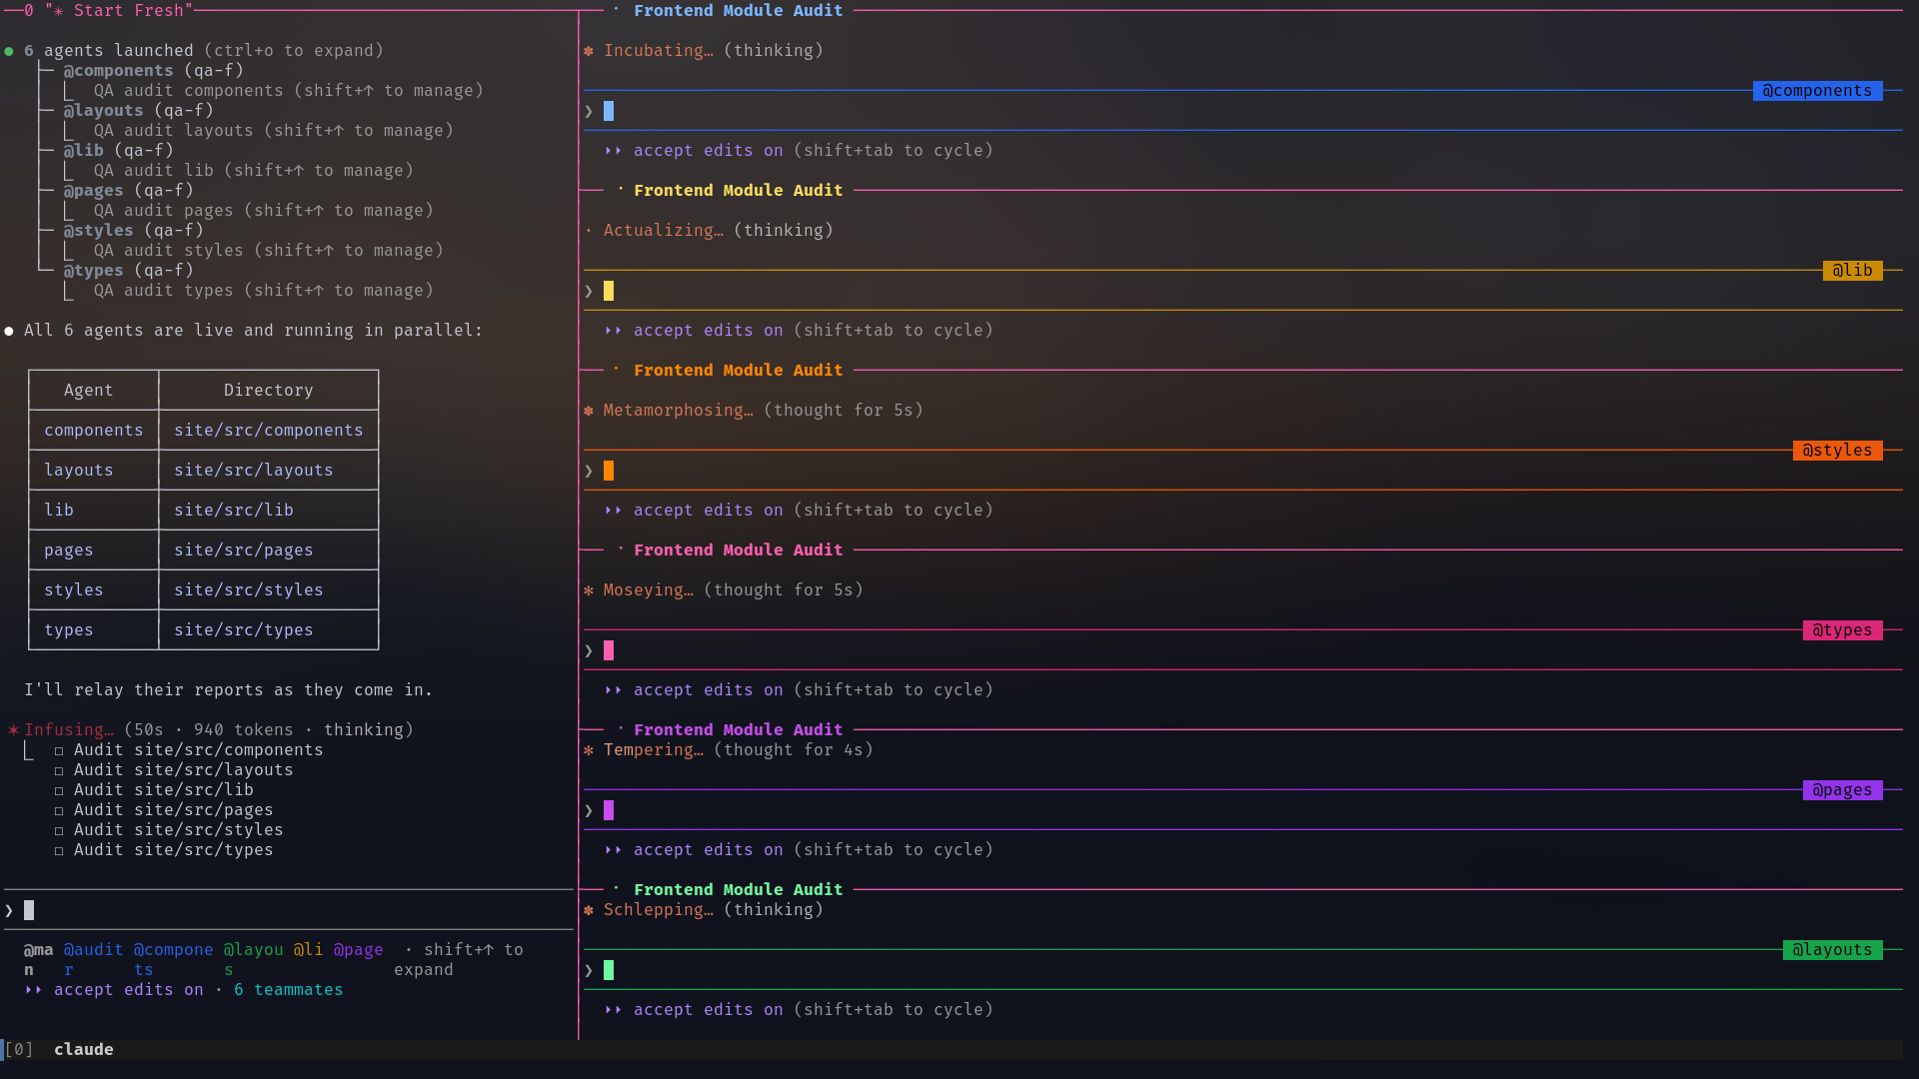Focus the @components prompt input cursor
The image size is (1919, 1079).
609,111
